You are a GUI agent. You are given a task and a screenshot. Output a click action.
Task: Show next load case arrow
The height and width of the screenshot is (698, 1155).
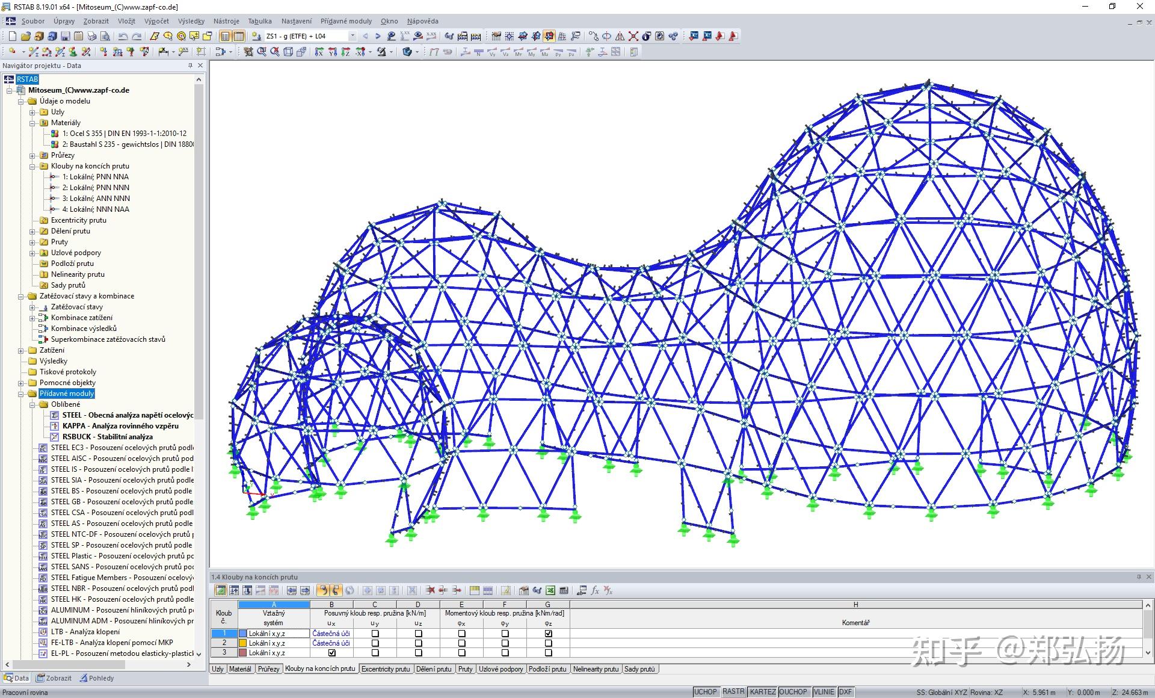tap(378, 36)
